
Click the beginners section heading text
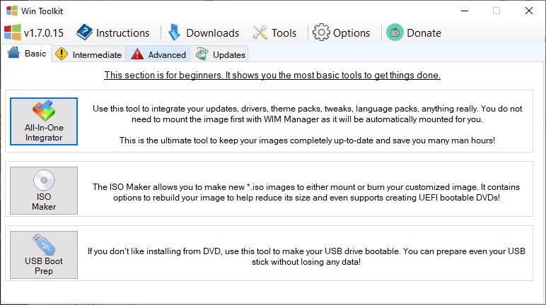[272, 75]
